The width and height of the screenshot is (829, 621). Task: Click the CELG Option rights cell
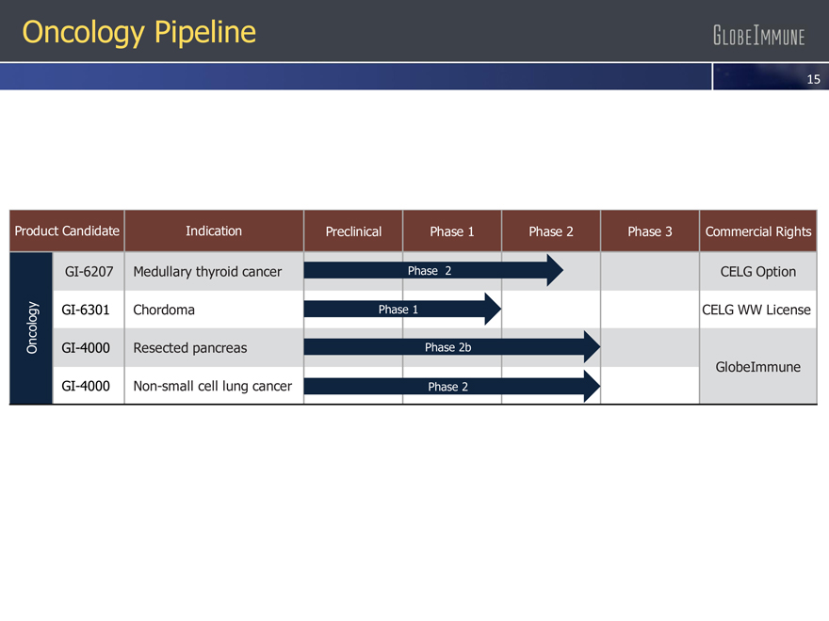coord(758,272)
